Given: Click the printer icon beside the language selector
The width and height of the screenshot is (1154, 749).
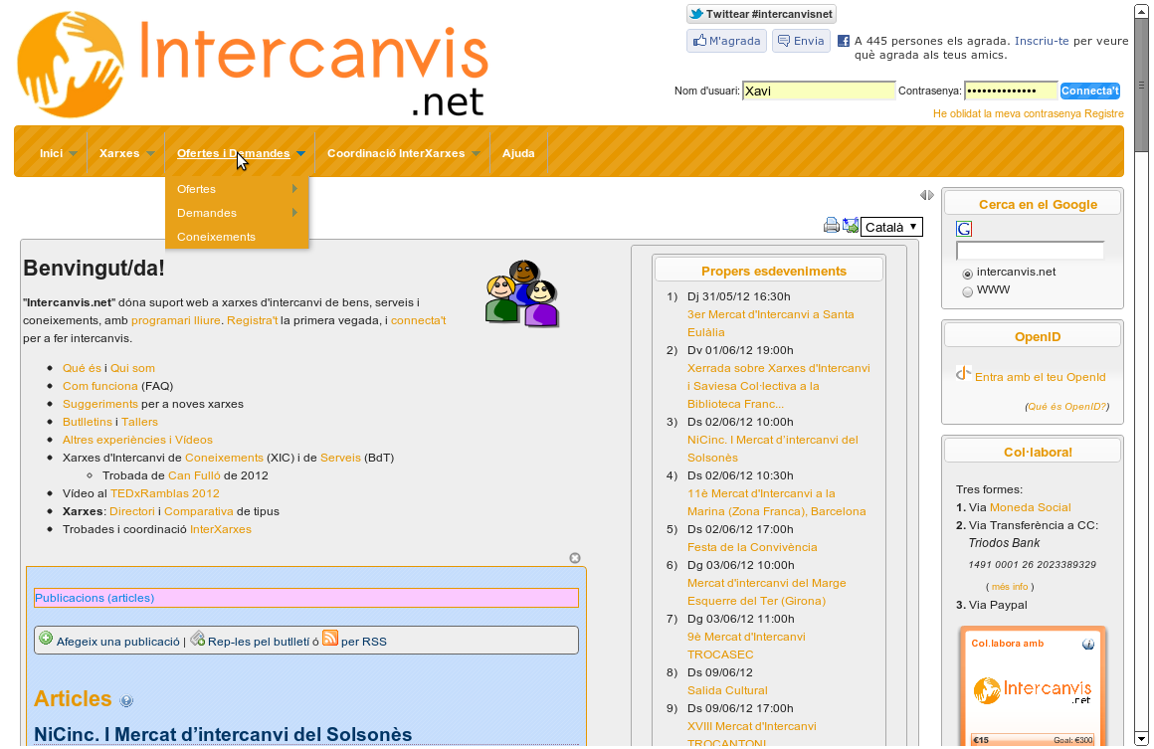Looking at the screenshot, I should [832, 226].
